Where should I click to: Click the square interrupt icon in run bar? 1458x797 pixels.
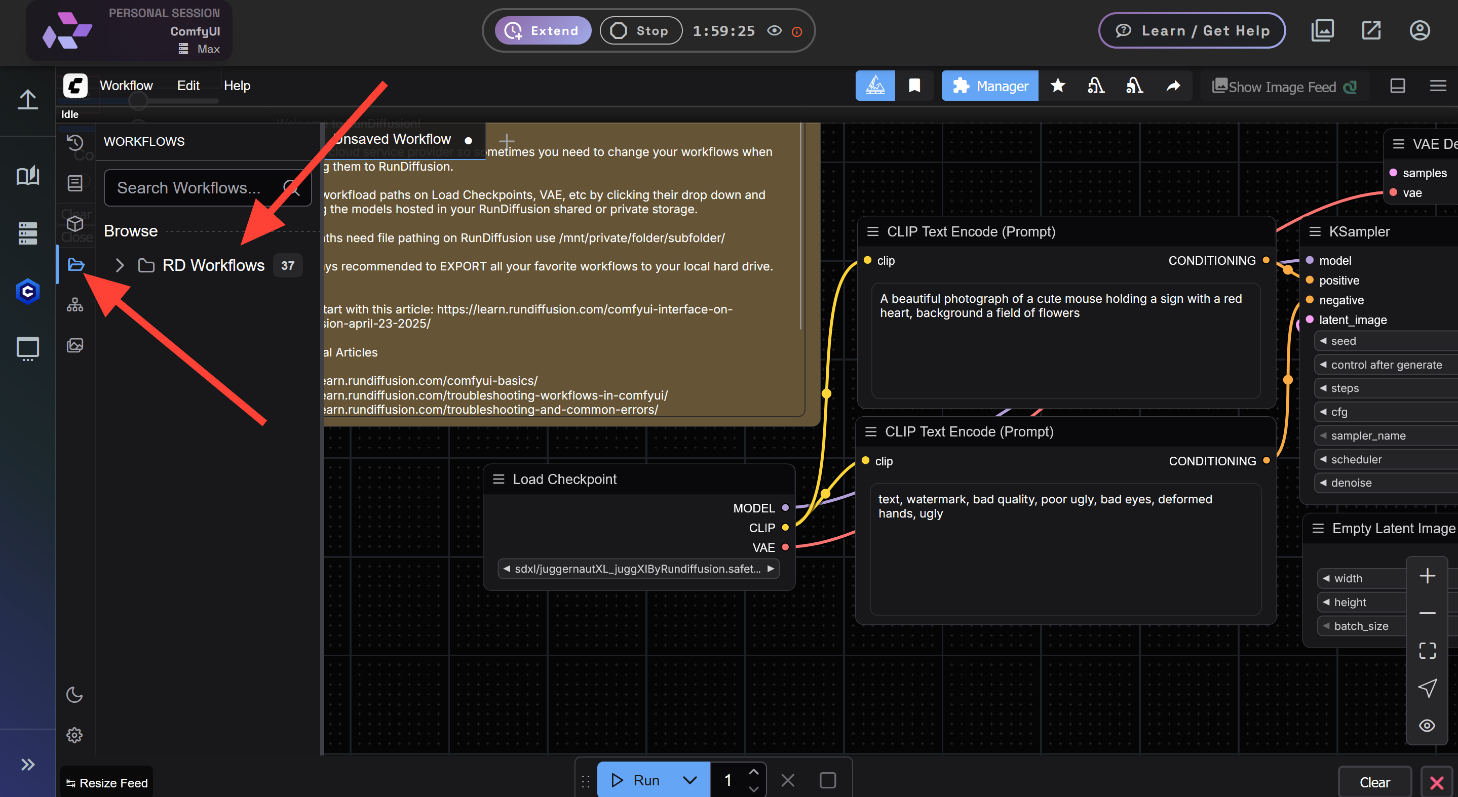[827, 781]
